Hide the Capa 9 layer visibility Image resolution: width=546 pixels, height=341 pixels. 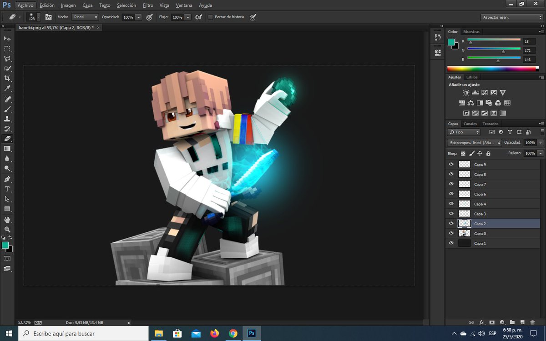[451, 164]
